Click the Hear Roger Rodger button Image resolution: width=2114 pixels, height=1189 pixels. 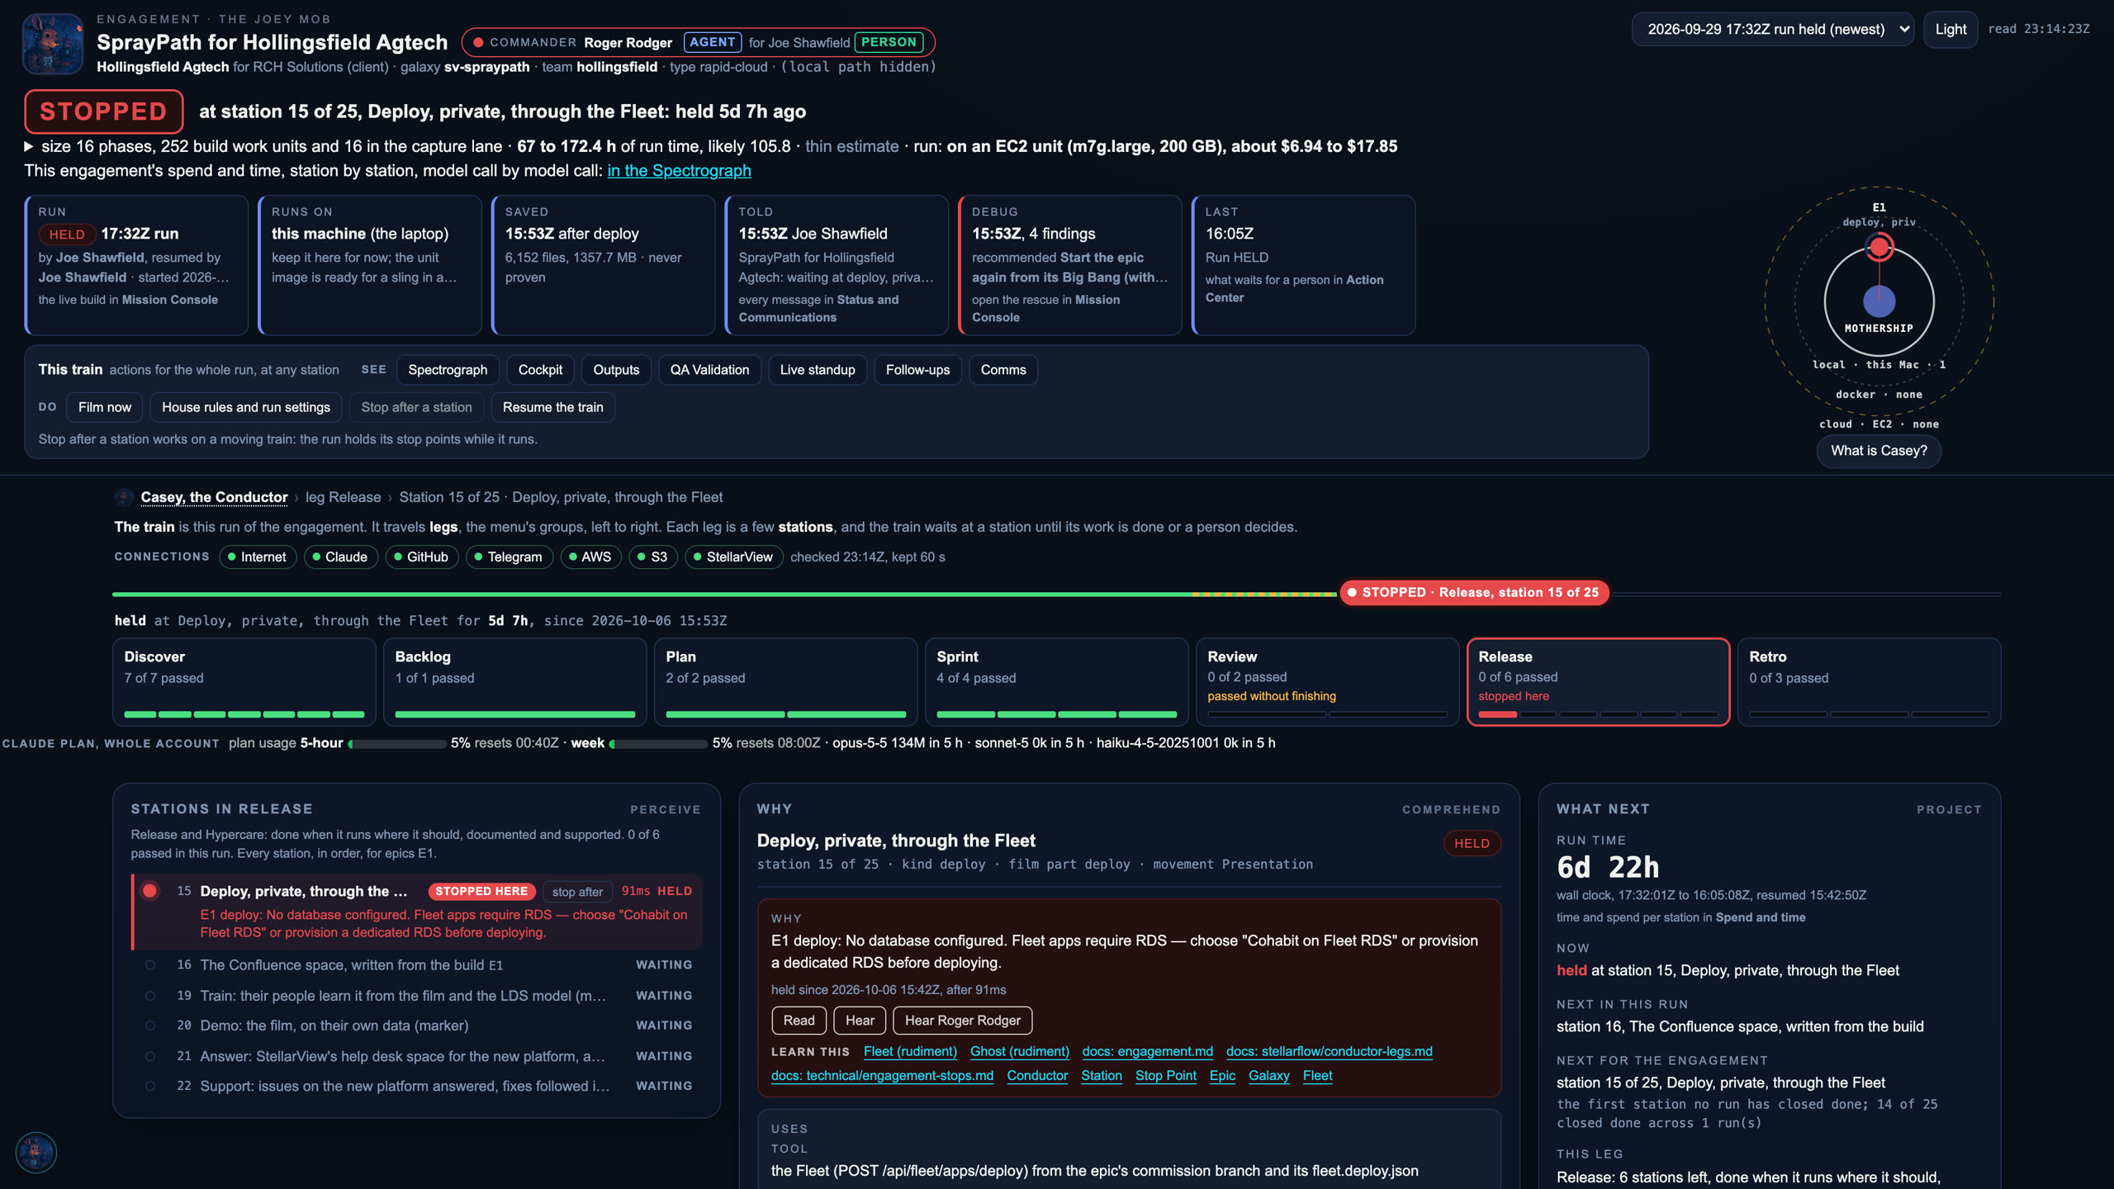click(962, 1021)
